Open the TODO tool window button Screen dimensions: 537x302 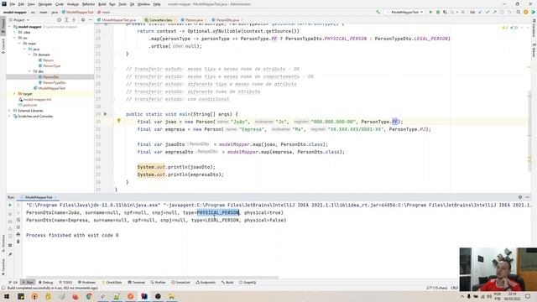65,283
